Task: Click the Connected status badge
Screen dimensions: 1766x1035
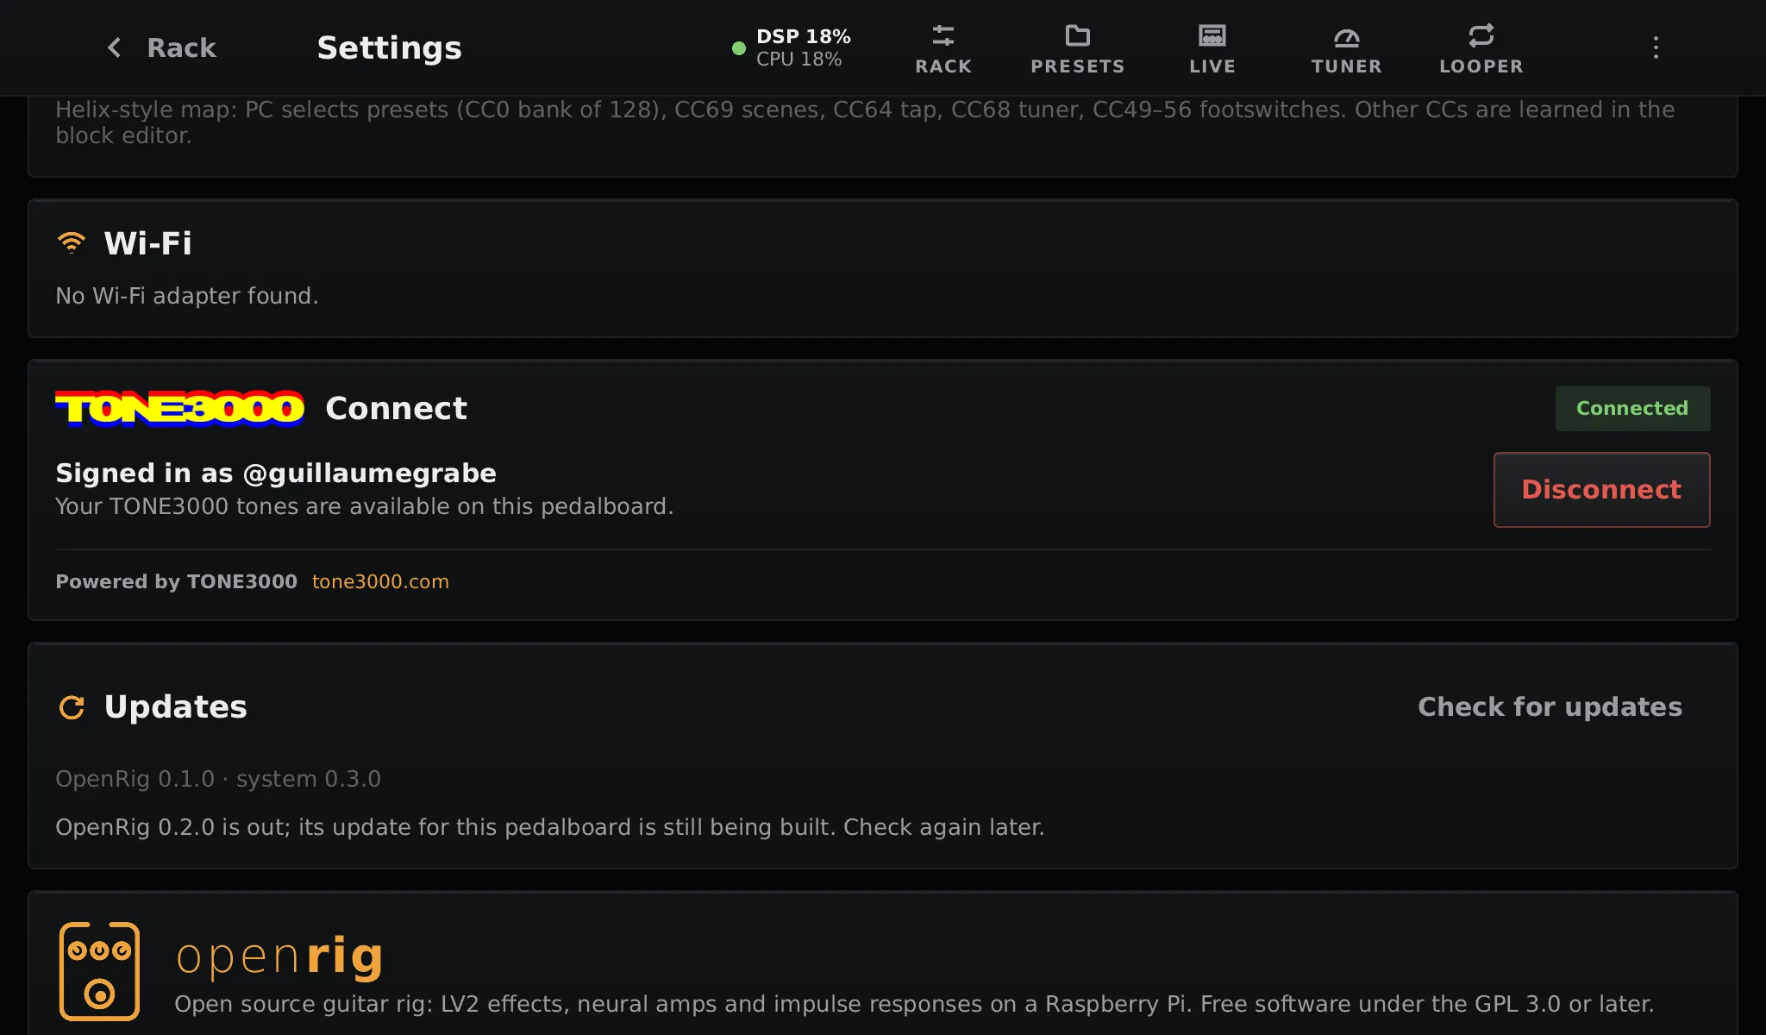Action: coord(1632,408)
